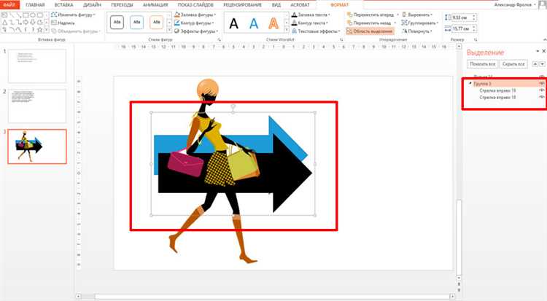Switch to the ВСТАВКА ribbon tab
Screen dimensions: 547x301
click(64, 5)
